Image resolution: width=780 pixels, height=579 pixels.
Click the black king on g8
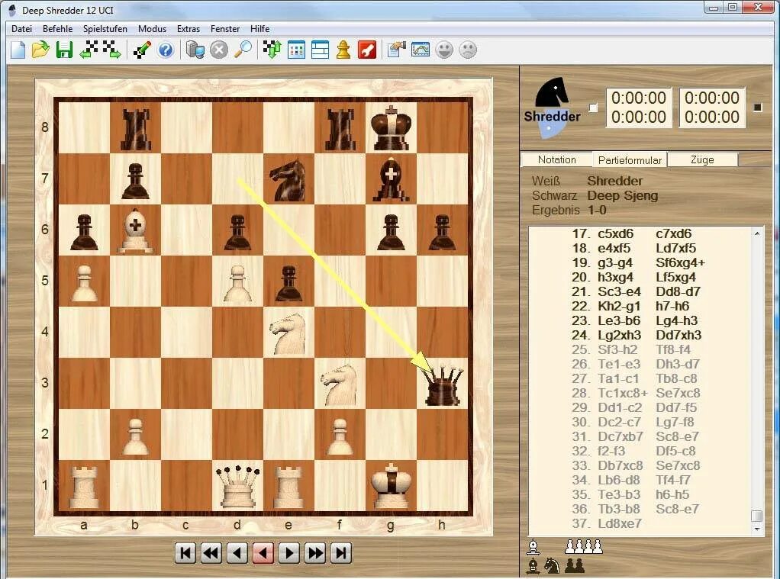pyautogui.click(x=392, y=128)
